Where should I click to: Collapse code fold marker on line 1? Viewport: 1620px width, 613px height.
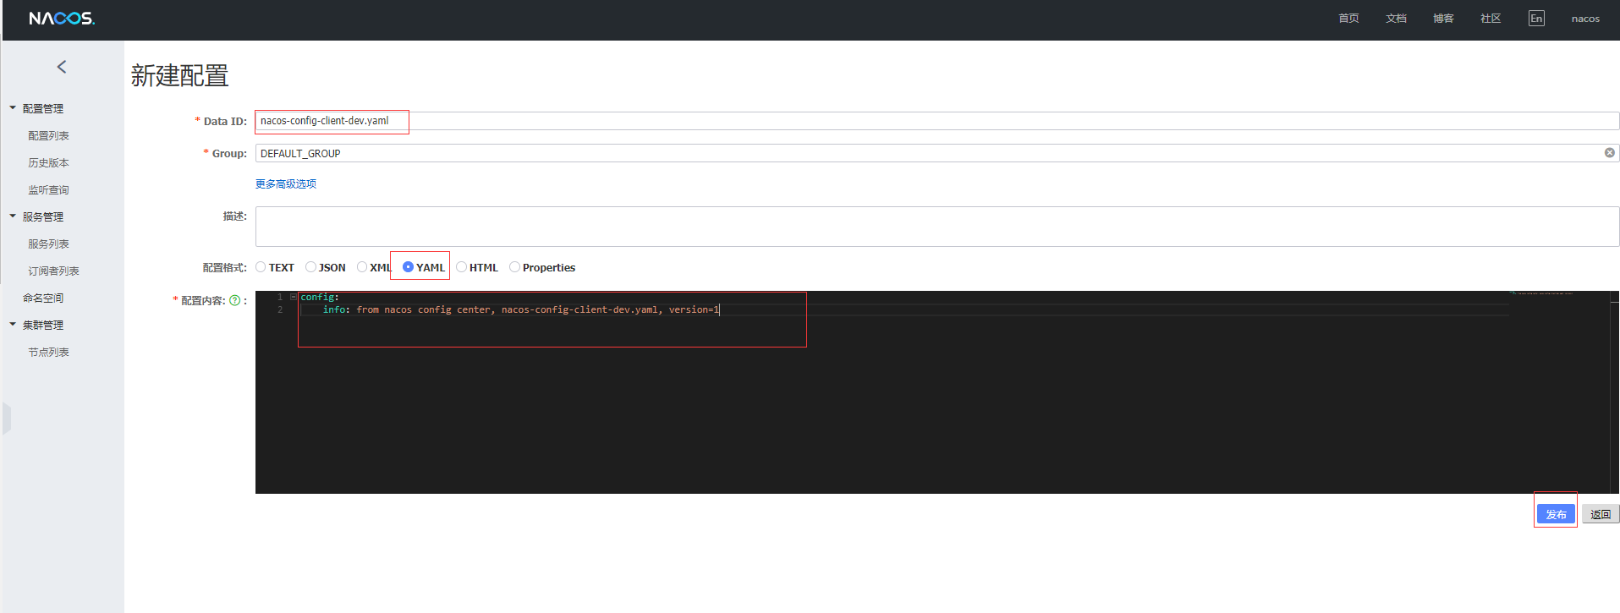[x=294, y=297]
